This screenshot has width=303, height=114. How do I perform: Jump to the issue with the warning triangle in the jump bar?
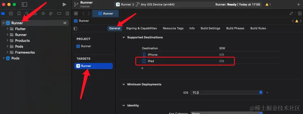297,21
